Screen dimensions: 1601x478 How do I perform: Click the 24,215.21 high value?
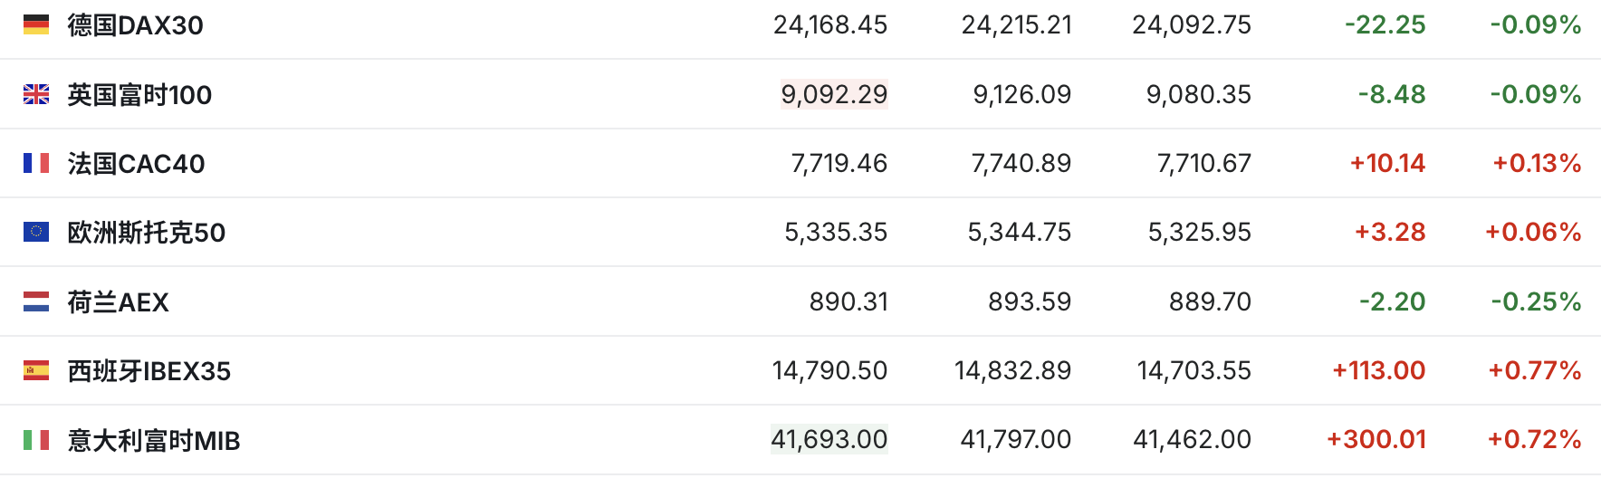coord(1016,24)
